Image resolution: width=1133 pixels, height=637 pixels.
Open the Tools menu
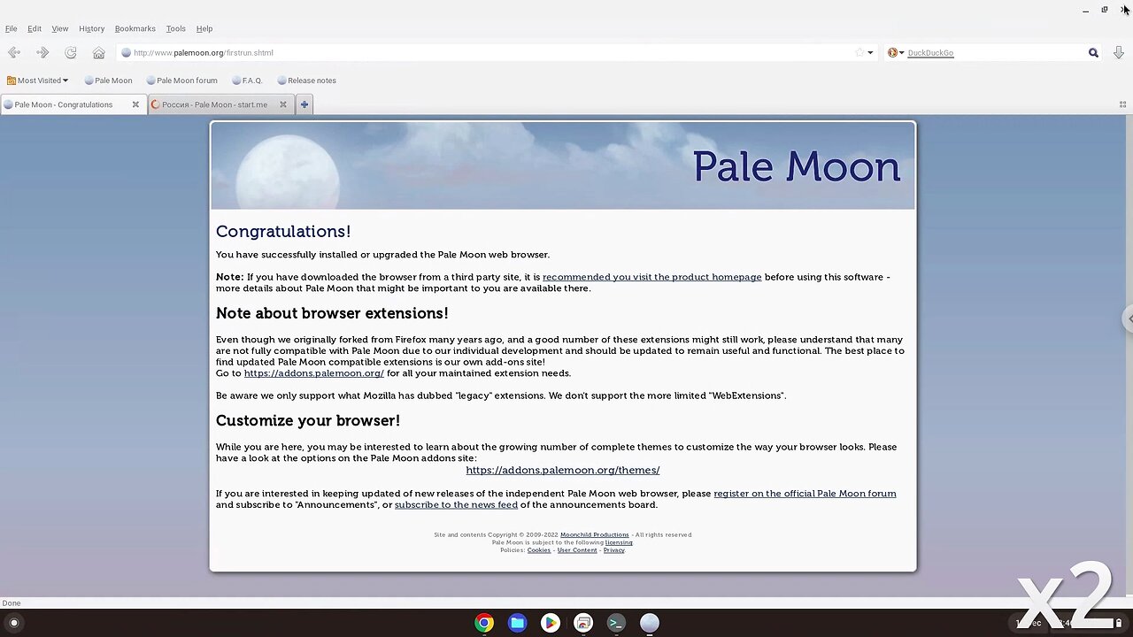[176, 28]
